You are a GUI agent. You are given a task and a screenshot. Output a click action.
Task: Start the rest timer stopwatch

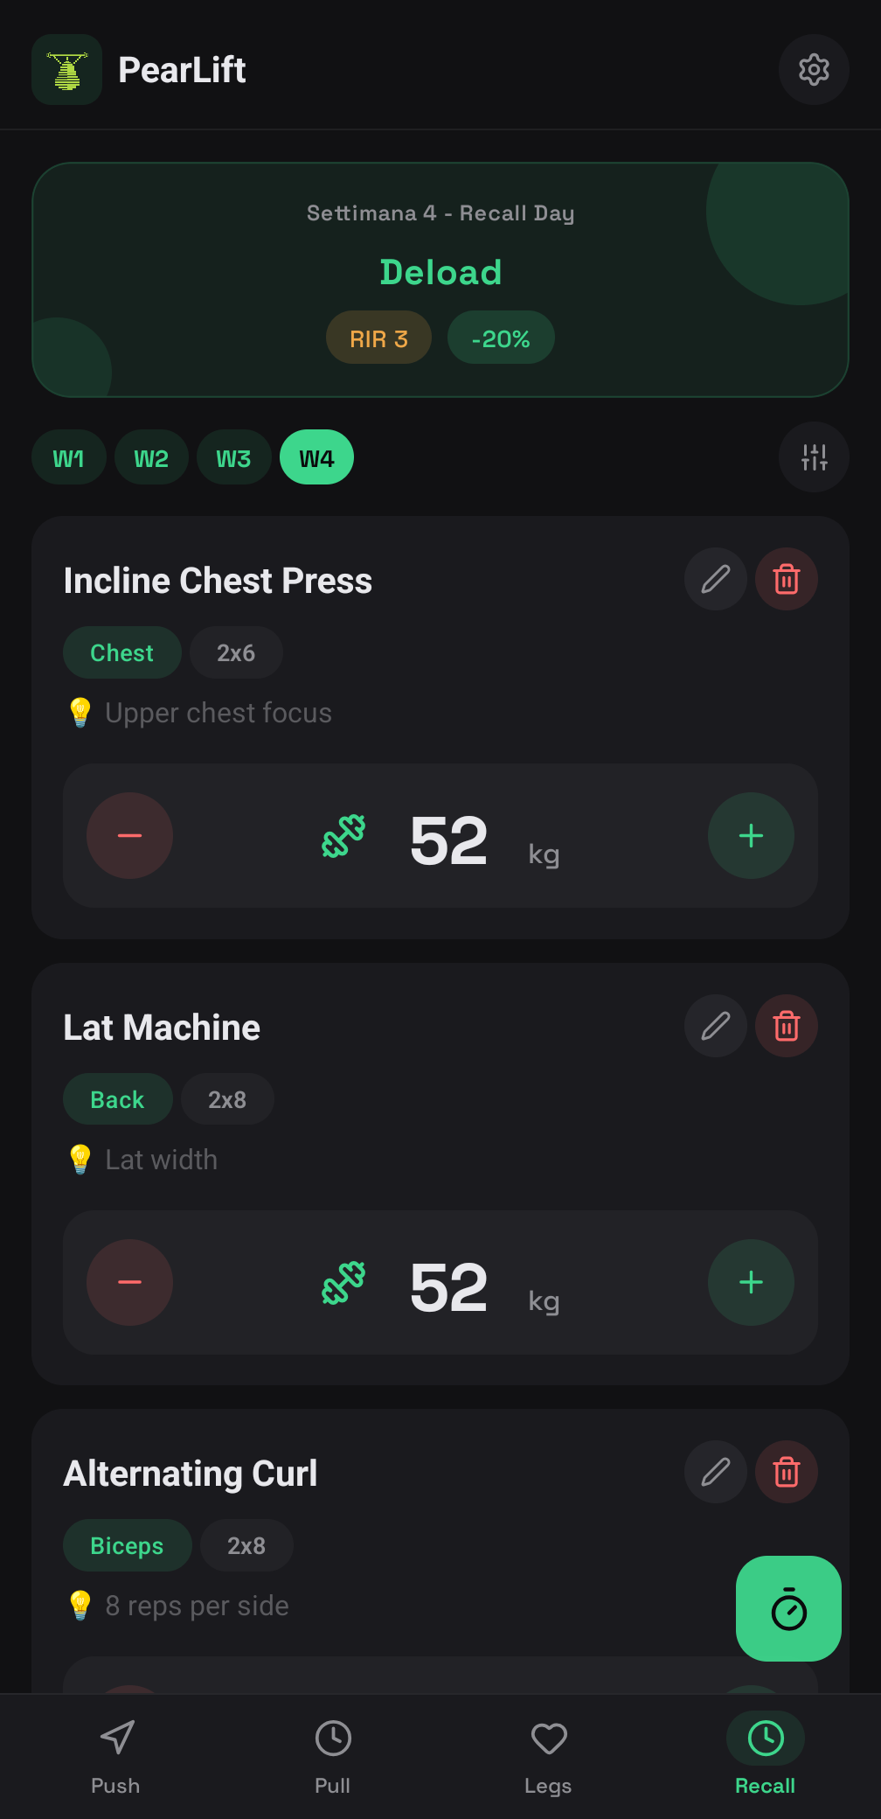(787, 1609)
